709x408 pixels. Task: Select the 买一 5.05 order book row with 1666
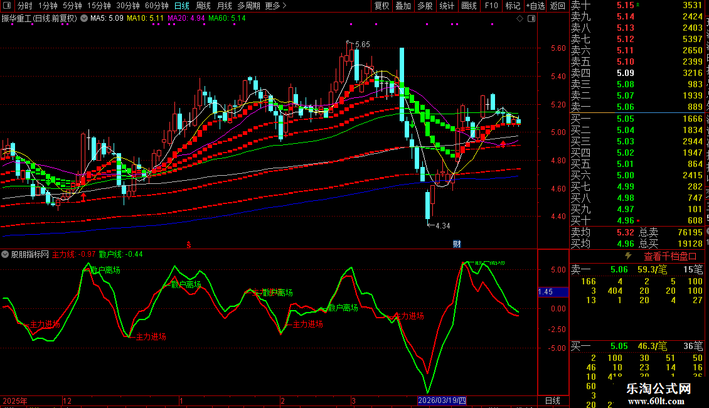[637, 119]
